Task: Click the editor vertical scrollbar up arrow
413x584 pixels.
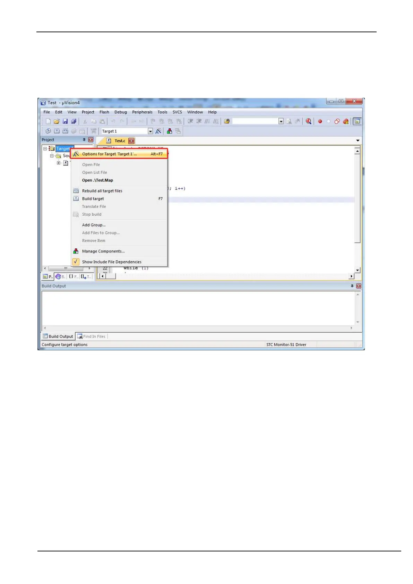Action: (x=357, y=151)
